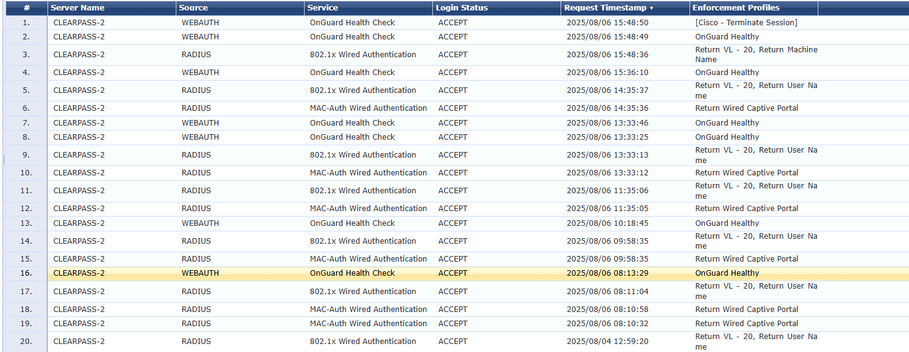Open request with timestamp 2025/08/06 13:33:25
This screenshot has width=909, height=352.
click(x=607, y=137)
